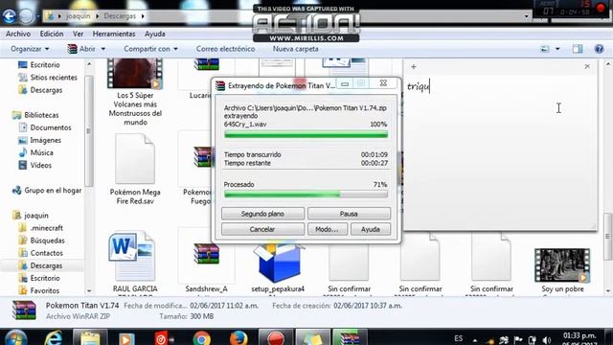
Task: Open Búsquedas folder in sidebar
Action: point(42,241)
